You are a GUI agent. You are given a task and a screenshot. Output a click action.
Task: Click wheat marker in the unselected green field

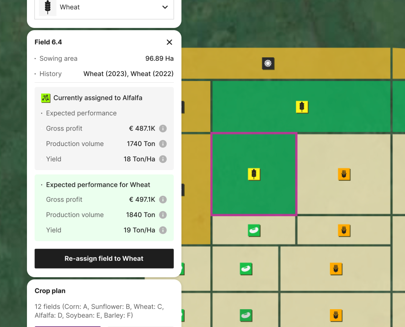[x=302, y=107]
